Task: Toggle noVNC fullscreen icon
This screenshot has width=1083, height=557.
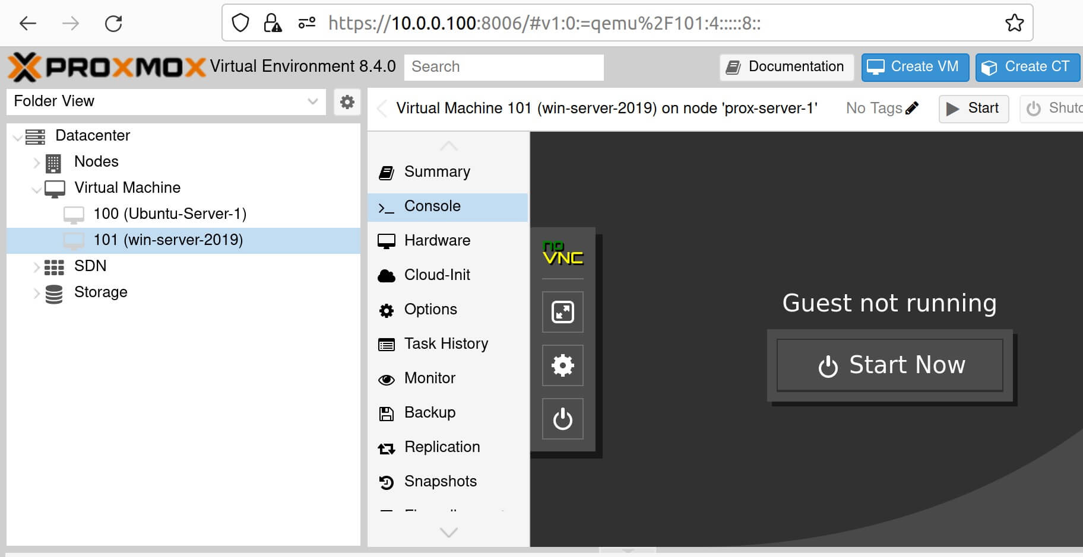Action: coord(563,312)
